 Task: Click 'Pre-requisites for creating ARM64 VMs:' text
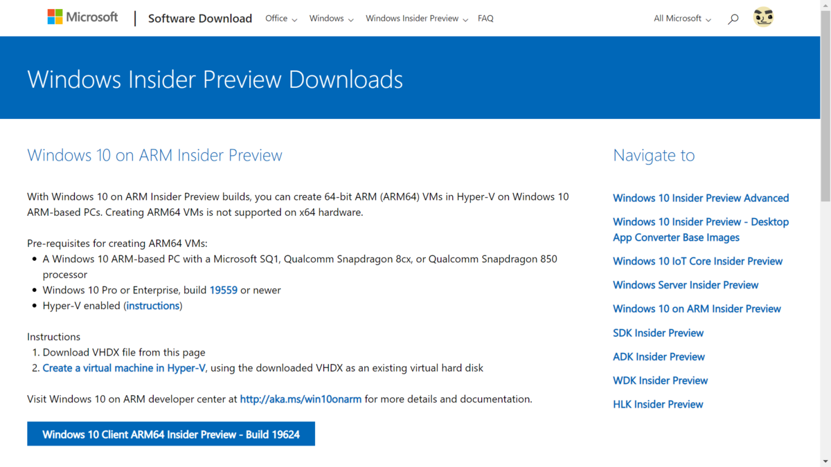coord(117,244)
